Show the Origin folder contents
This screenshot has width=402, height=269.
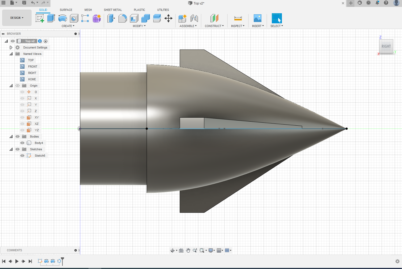pyautogui.click(x=11, y=85)
